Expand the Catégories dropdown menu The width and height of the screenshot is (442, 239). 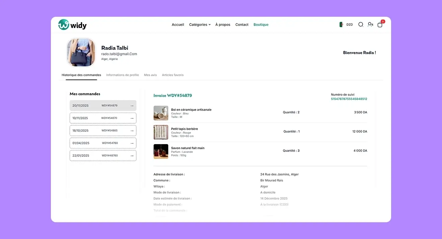[200, 24]
